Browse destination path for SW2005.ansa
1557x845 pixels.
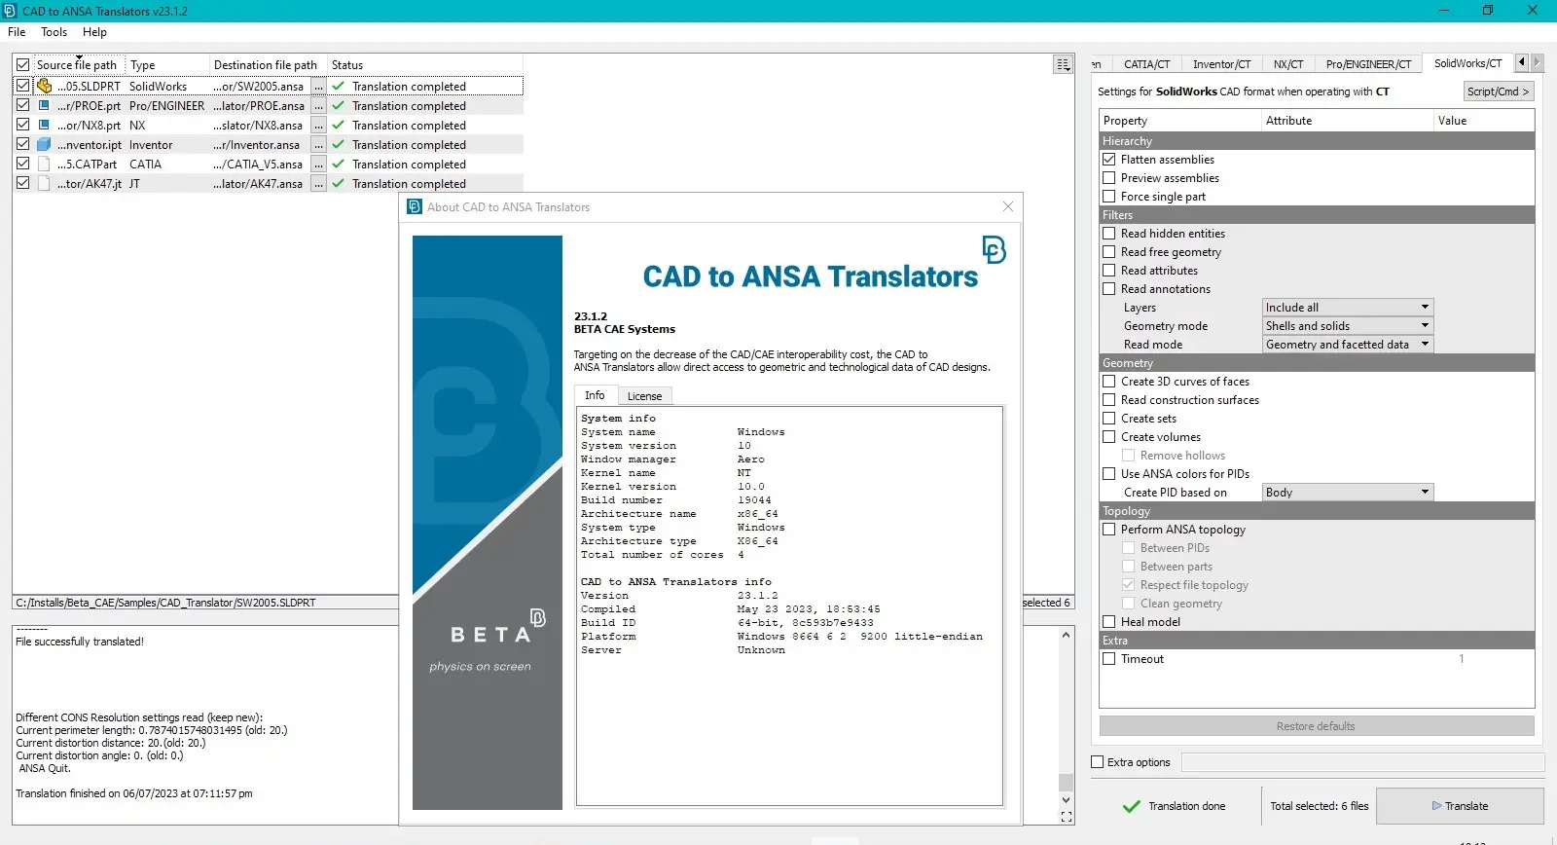(318, 87)
